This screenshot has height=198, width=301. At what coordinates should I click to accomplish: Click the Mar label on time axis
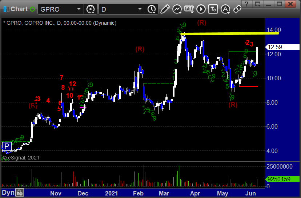coord(164,193)
